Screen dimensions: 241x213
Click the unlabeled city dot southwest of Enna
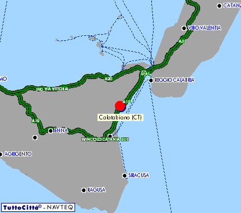coord(35,138)
